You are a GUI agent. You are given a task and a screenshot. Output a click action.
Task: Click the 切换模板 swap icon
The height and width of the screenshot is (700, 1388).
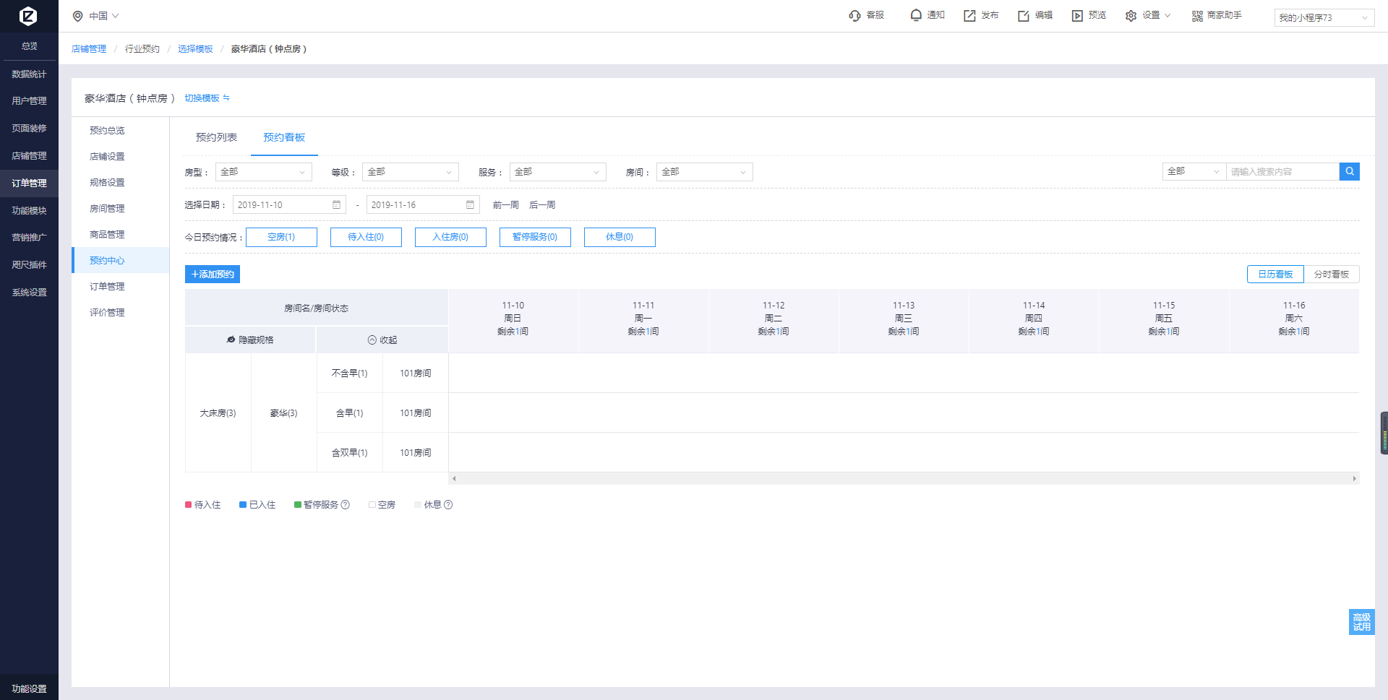click(x=226, y=98)
